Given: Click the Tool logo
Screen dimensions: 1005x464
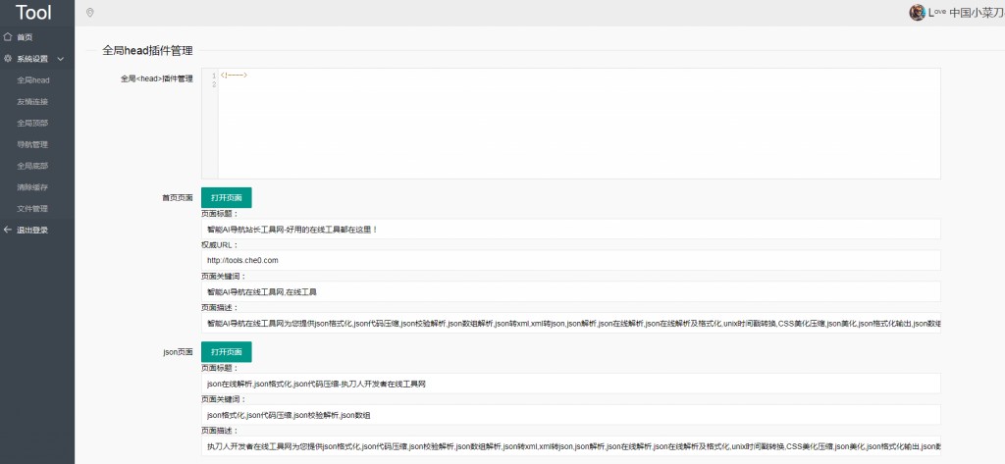Looking at the screenshot, I should point(33,12).
